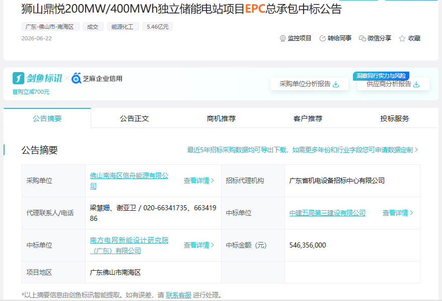Select the 客户推荐 tab
Viewport: 442px width, 301px height.
click(x=308, y=118)
